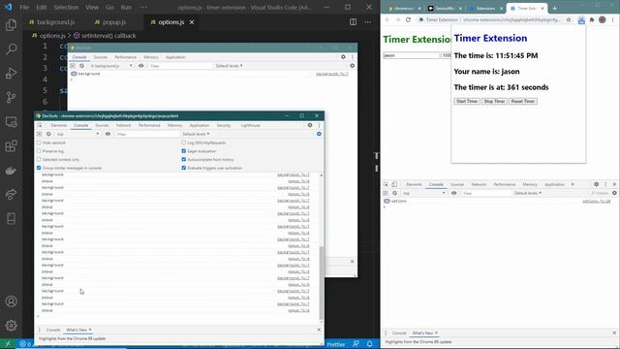Open the File menu in VS Code
620x349 pixels.
pyautogui.click(x=24, y=7)
